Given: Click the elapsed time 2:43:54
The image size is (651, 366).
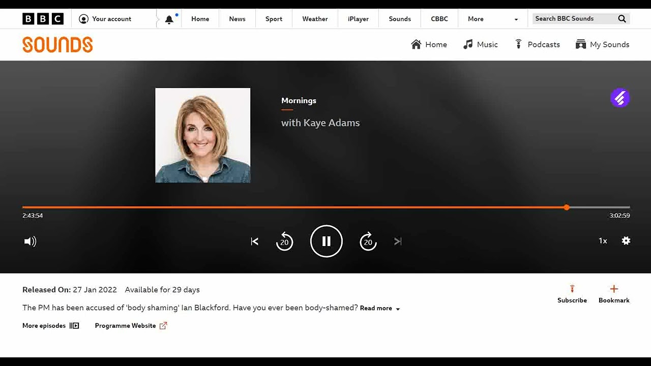Looking at the screenshot, I should click(x=33, y=216).
